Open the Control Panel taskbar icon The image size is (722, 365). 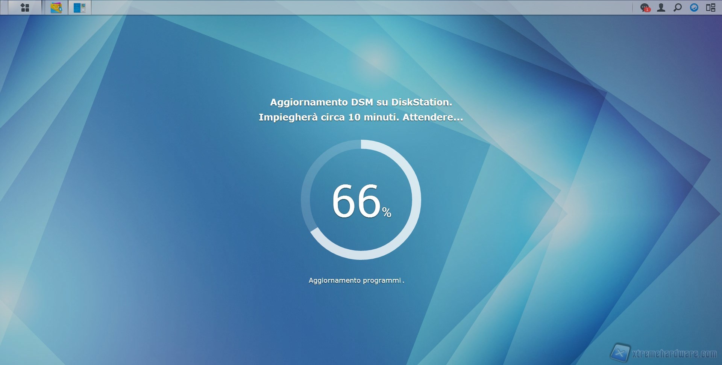point(79,8)
